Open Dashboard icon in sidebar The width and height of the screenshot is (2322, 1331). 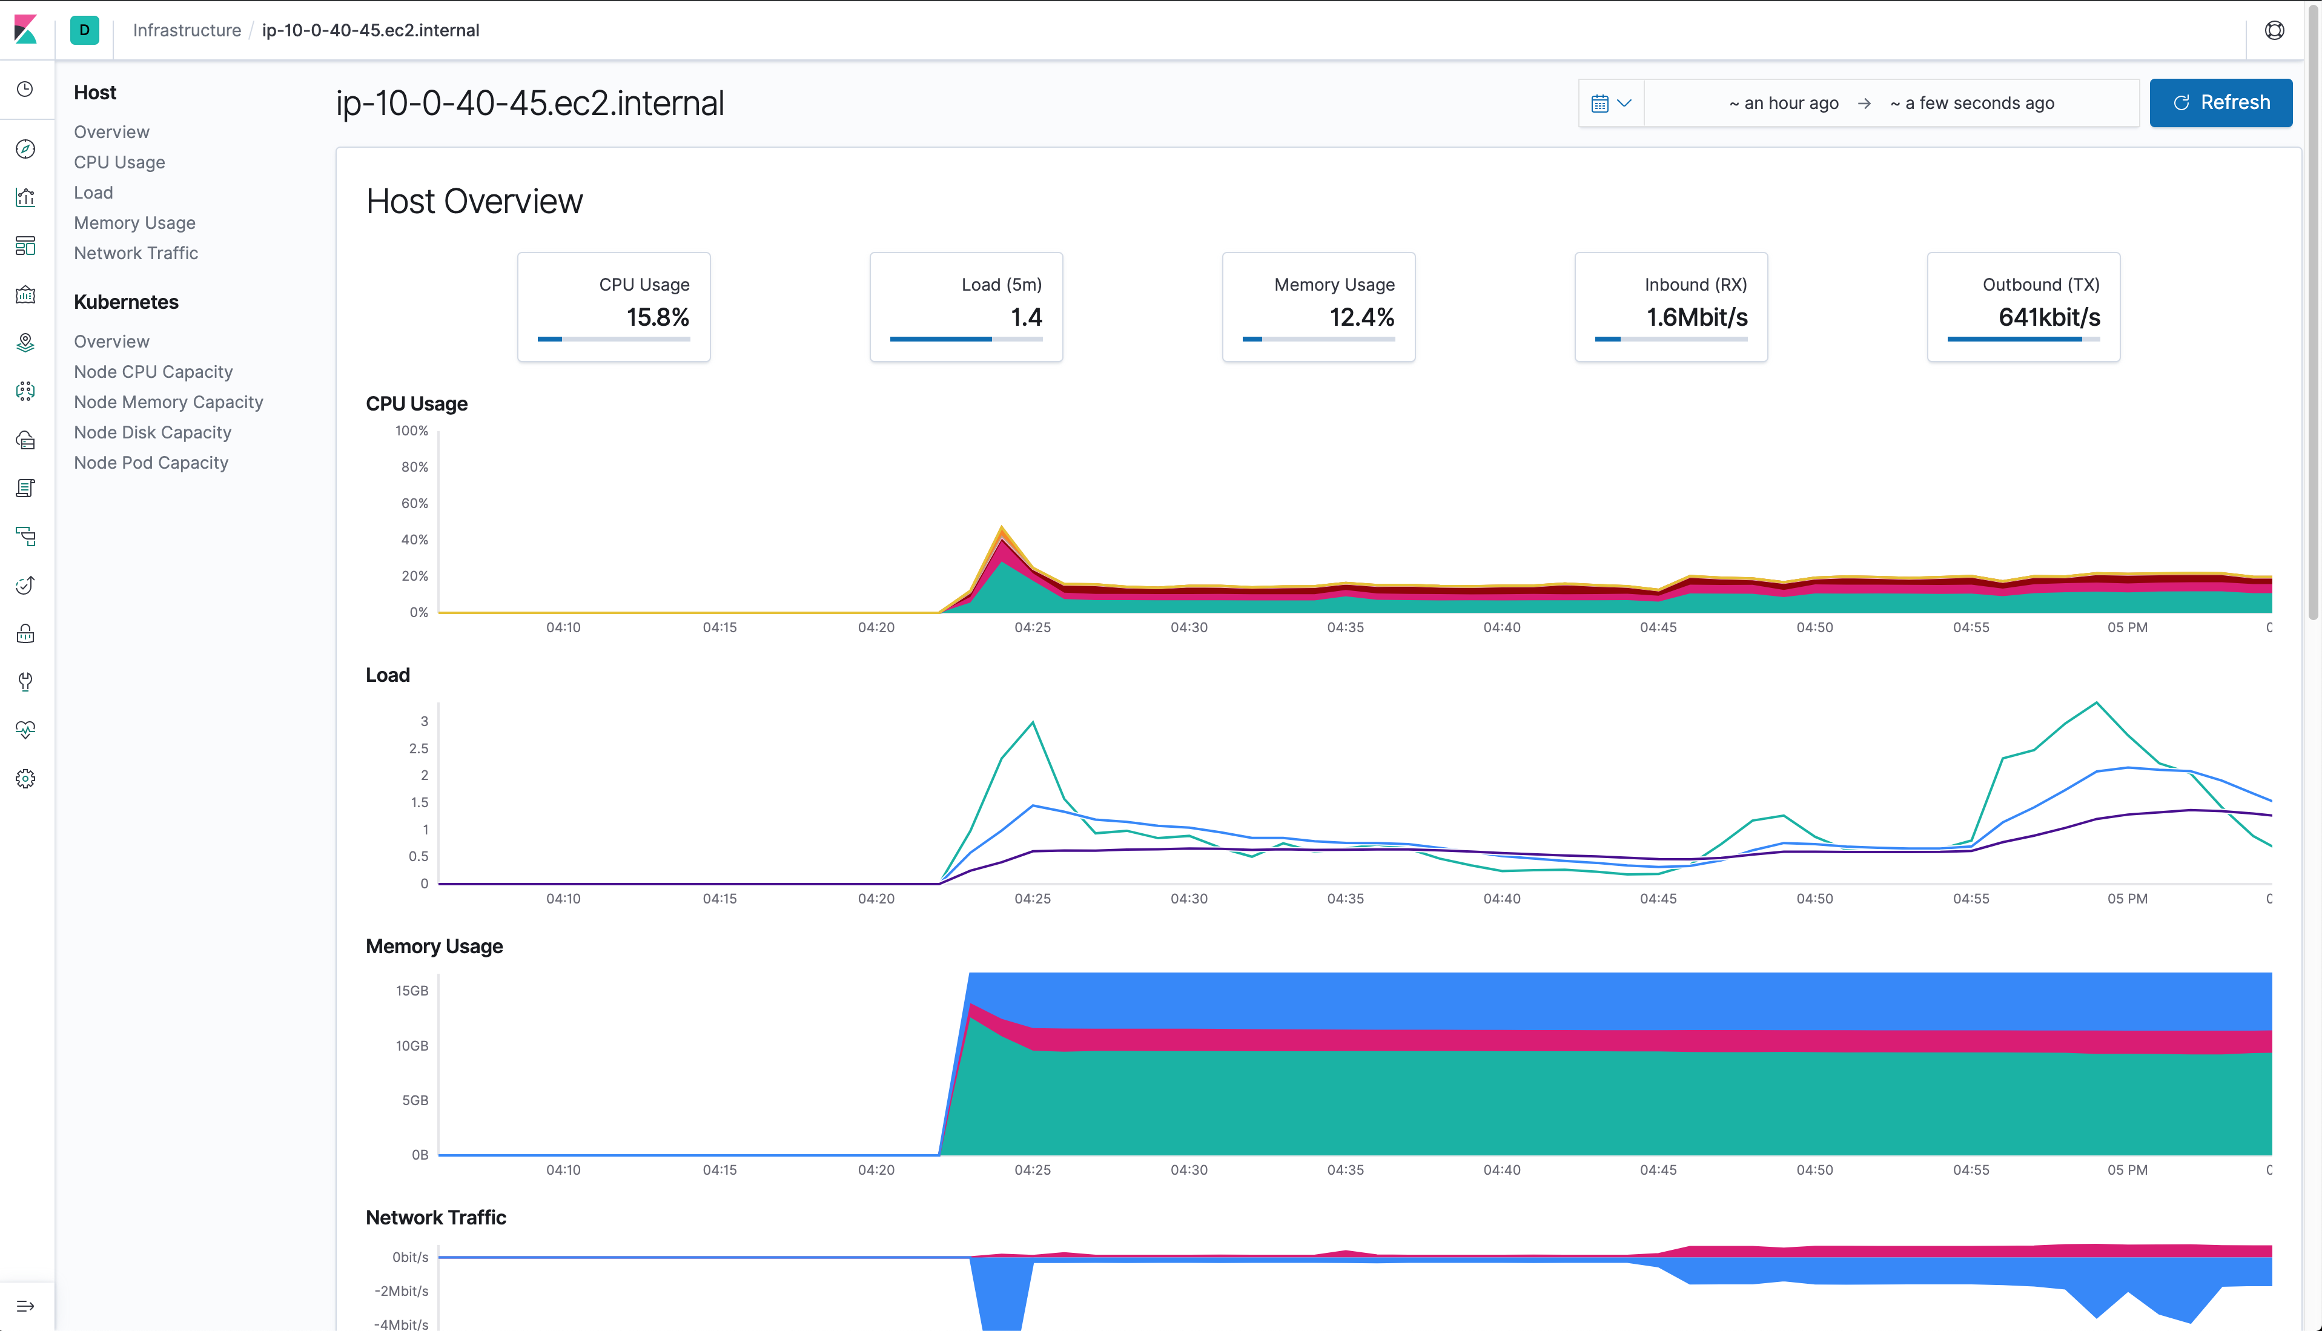click(25, 246)
